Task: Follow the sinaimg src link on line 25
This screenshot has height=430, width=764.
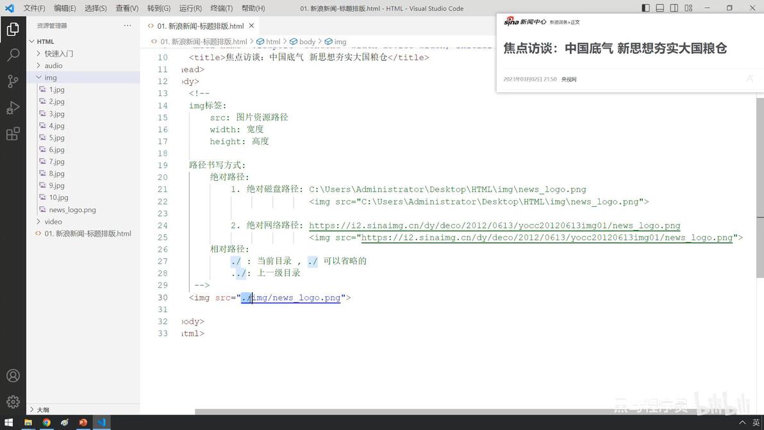Action: pyautogui.click(x=547, y=238)
